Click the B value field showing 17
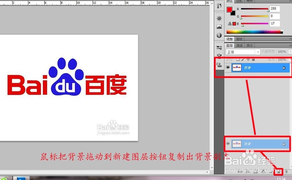This screenshot has height=180, width=292. (x=275, y=23)
